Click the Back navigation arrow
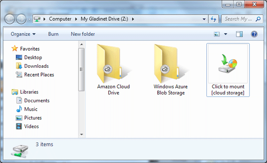Viewport: 267px width, 163px height. tap(10, 19)
